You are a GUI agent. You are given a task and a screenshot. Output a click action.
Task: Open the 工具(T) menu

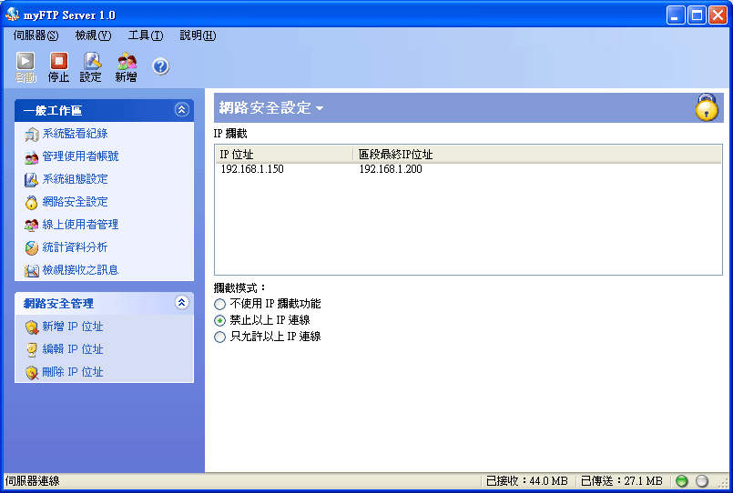coord(146,35)
